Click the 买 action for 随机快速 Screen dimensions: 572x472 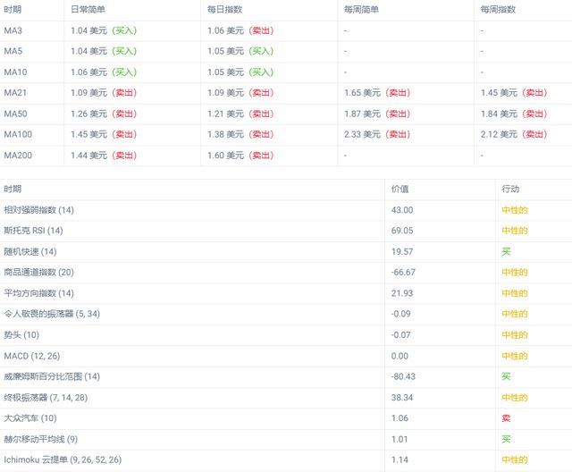(506, 252)
